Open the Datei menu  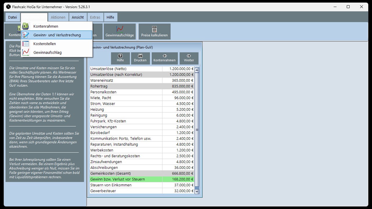[x=12, y=17]
